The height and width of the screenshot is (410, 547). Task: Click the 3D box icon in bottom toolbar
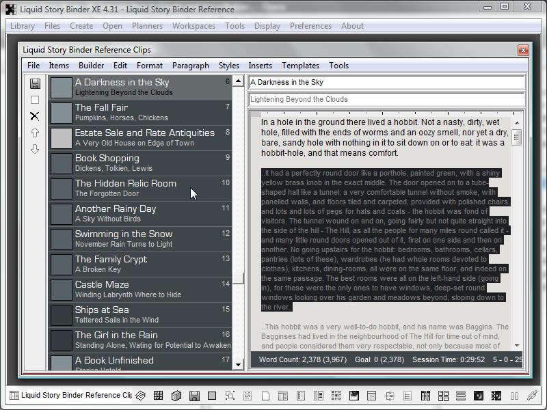pos(176,396)
